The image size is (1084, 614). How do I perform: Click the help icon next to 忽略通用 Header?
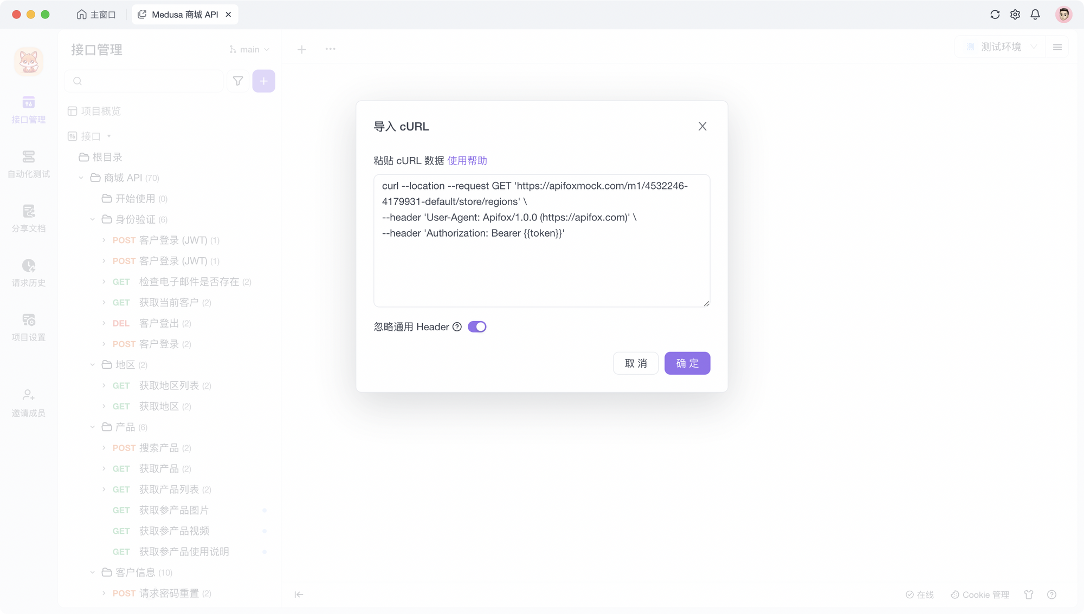pos(457,327)
